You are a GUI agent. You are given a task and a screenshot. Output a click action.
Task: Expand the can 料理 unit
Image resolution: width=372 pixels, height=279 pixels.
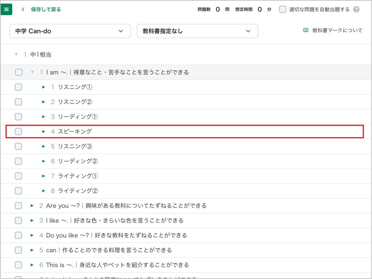32,250
